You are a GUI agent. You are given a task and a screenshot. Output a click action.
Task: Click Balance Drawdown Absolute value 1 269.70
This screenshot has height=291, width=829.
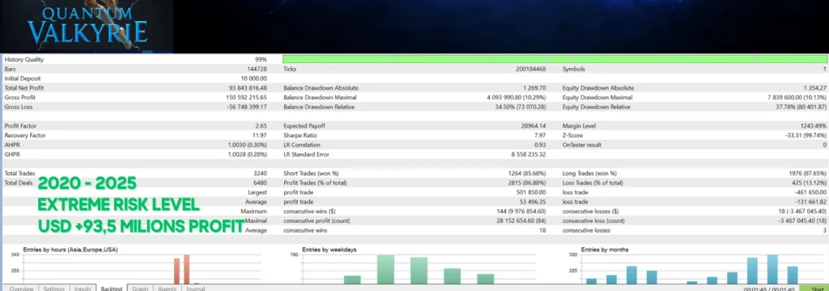(x=534, y=88)
